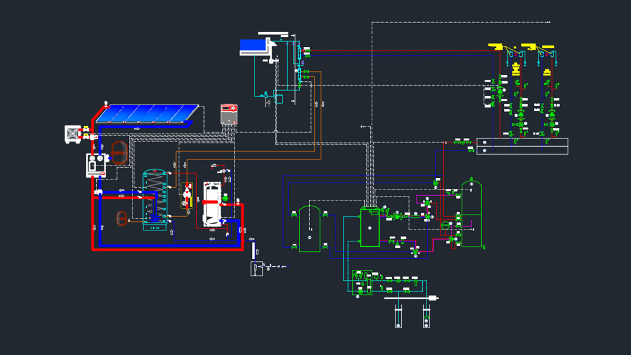631x355 pixels.
Task: Select the leftmost yellow label block at top right
Action: [495, 46]
